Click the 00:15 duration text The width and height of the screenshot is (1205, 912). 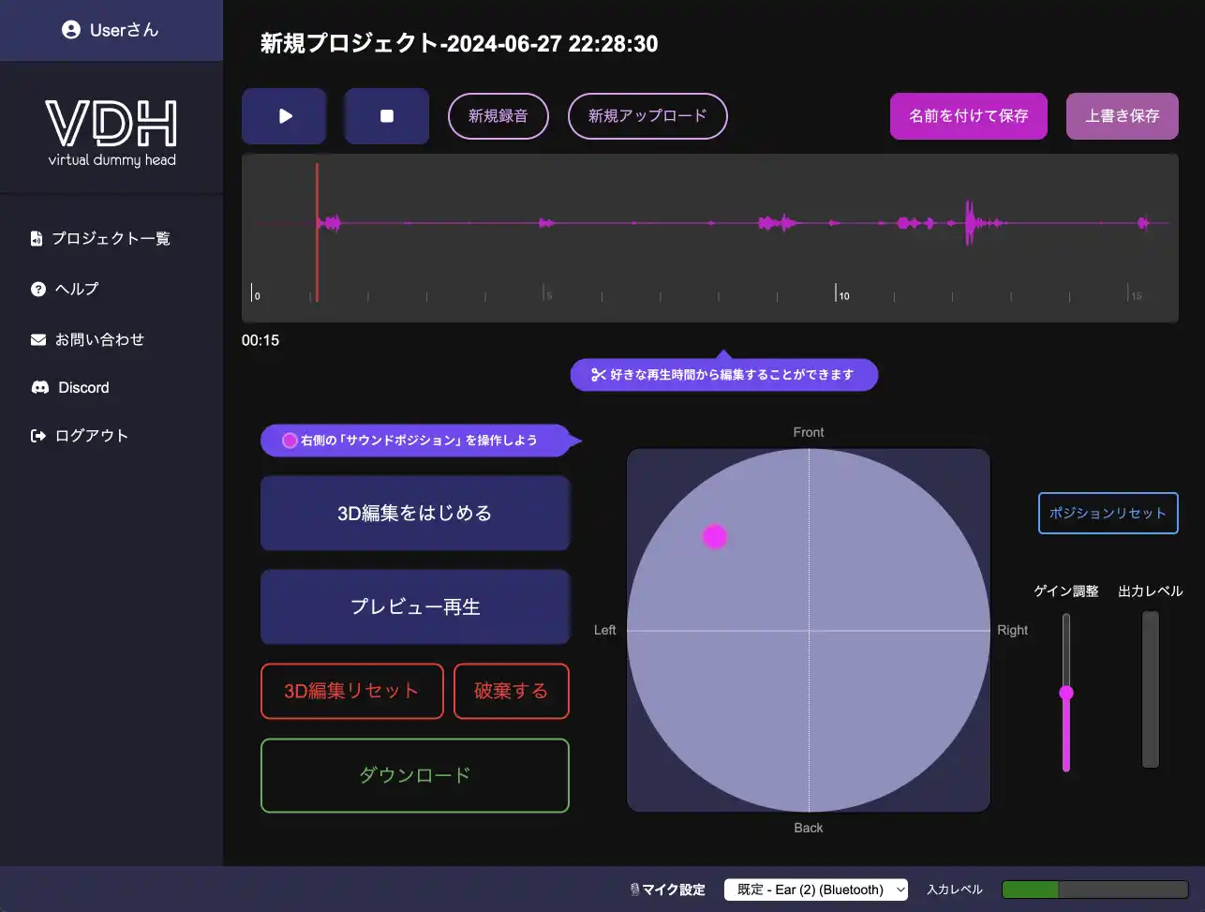[260, 340]
